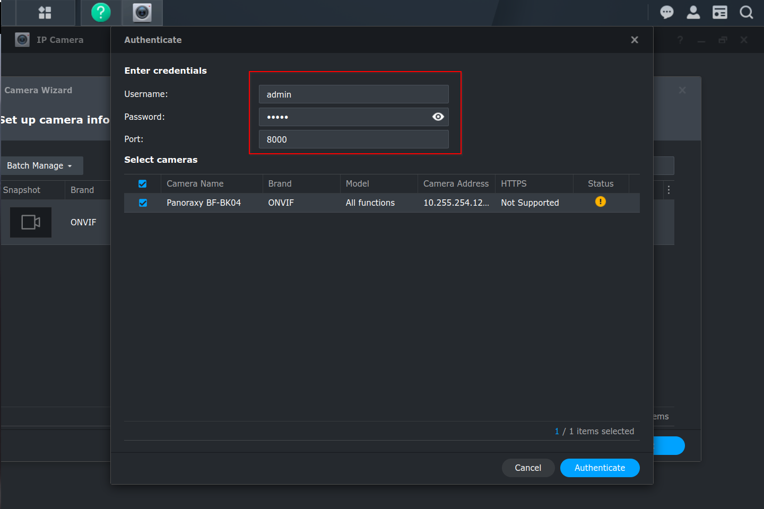This screenshot has height=509, width=764.
Task: Sort by Camera Name column header
Action: (195, 183)
